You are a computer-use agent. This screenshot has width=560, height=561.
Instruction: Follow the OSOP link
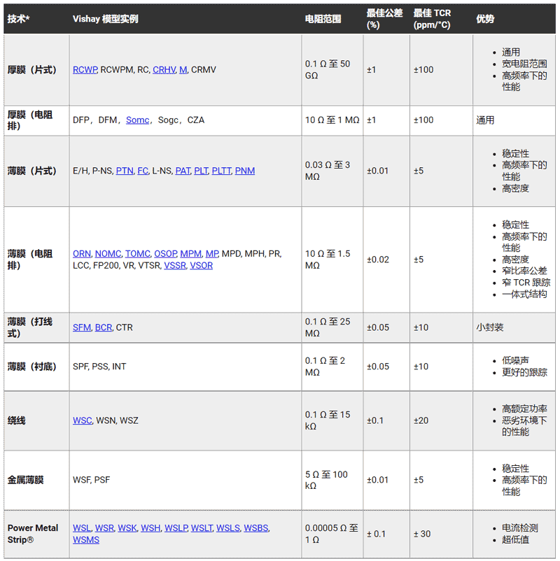point(165,254)
